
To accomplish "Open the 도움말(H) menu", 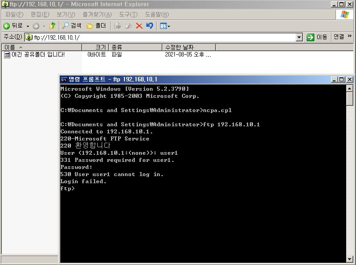I will [x=157, y=15].
